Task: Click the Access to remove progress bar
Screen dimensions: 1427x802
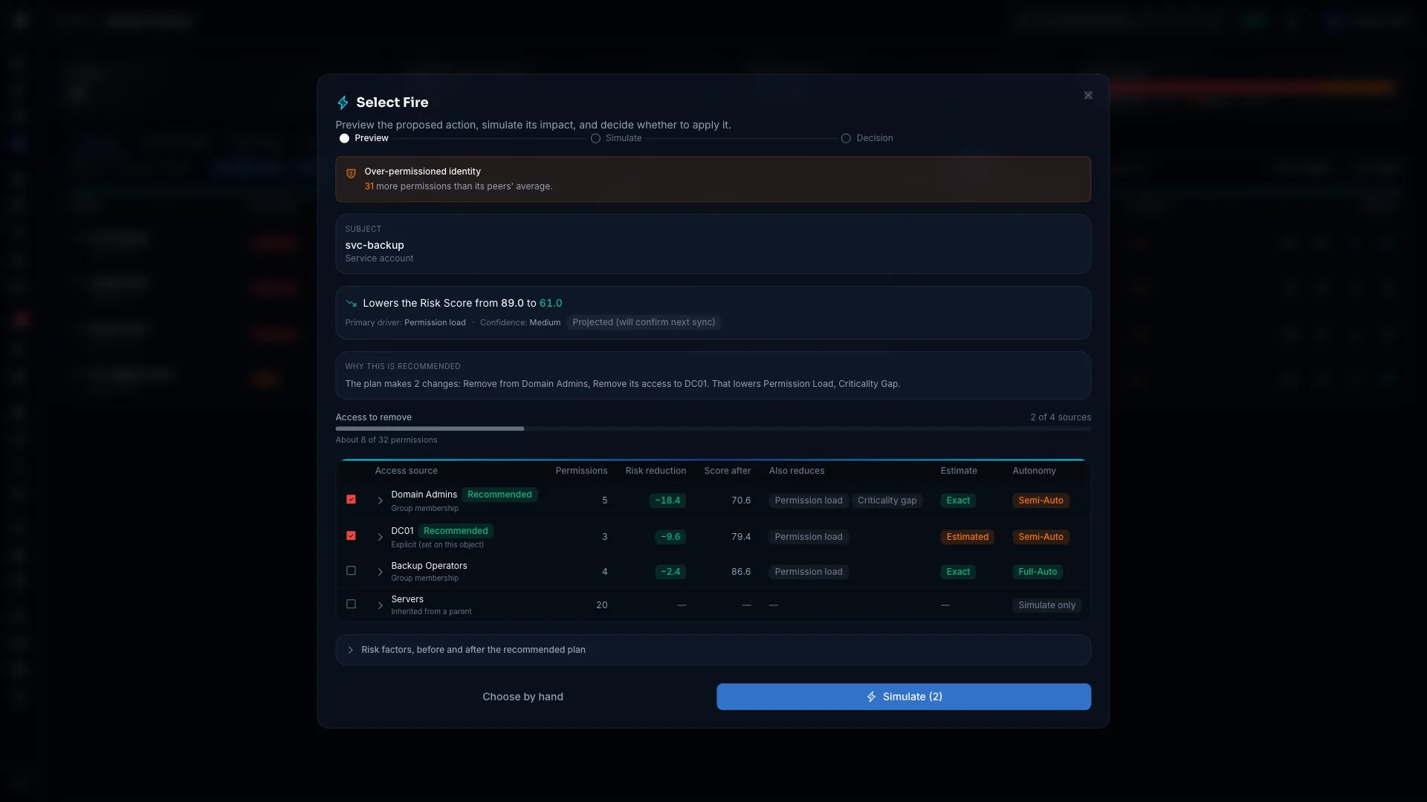Action: click(x=713, y=428)
